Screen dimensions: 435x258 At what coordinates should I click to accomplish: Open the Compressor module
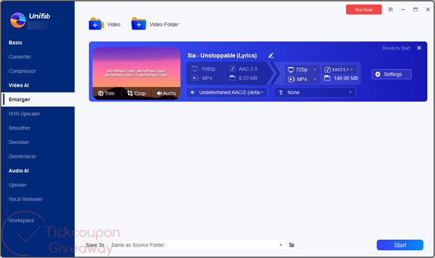[x=23, y=71]
